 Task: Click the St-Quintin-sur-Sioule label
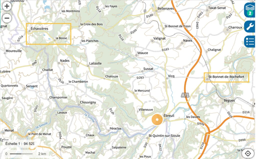(164, 136)
